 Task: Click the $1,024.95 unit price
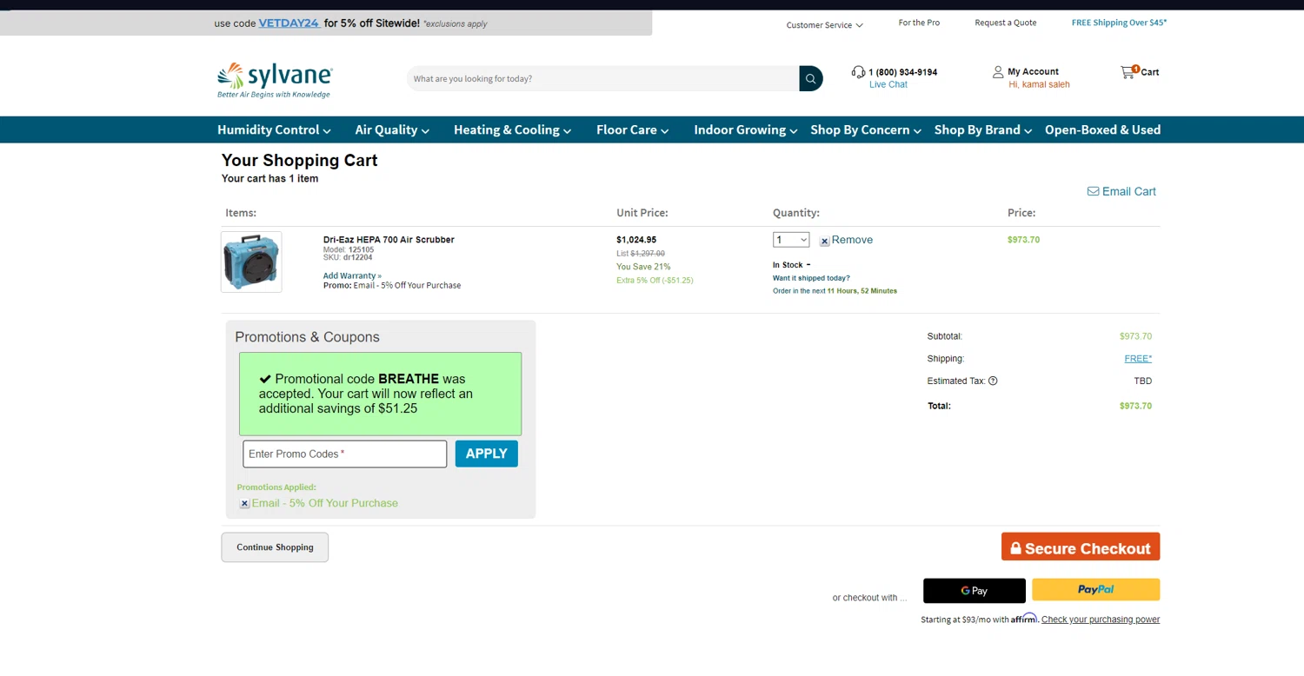pyautogui.click(x=636, y=240)
